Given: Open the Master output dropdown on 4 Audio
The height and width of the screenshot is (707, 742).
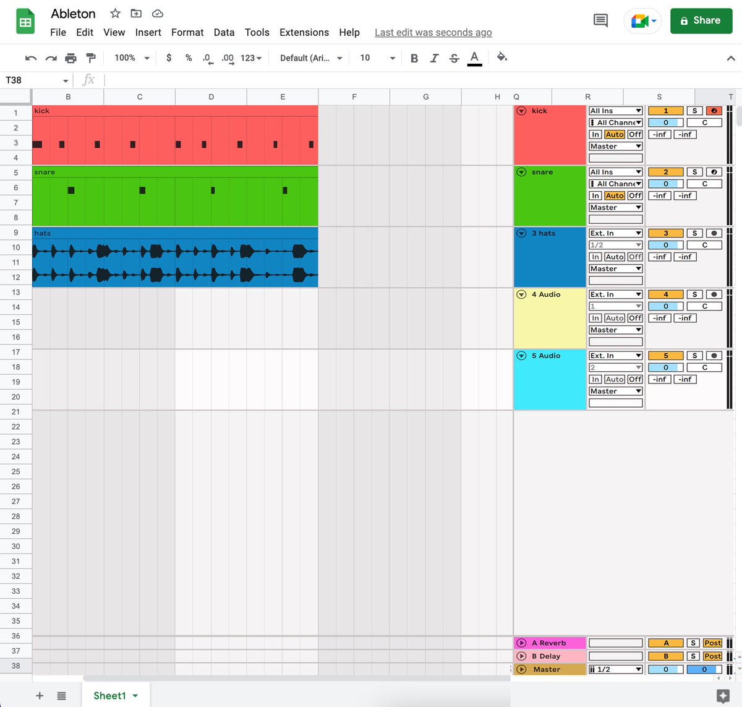Looking at the screenshot, I should (615, 330).
